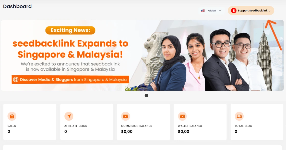Expand the chevron beside Global
Image resolution: width=286 pixels, height=150 pixels.
[220, 11]
